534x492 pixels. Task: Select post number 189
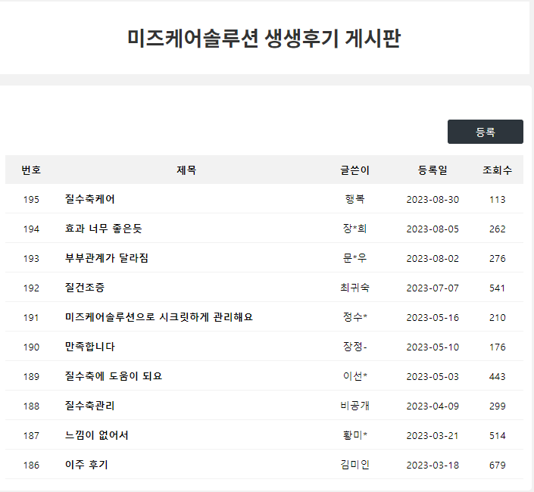point(31,377)
